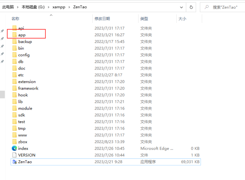This screenshot has height=180, width=245.
Task: Sort files by the 类型 column header
Action: [x=144, y=19]
